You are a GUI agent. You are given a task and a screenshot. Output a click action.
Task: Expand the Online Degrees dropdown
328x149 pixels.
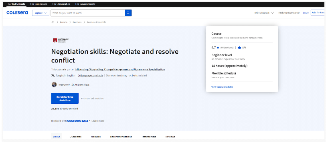click(x=264, y=13)
